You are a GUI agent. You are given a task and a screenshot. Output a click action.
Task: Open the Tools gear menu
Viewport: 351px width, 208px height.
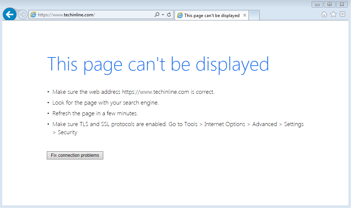342,14
